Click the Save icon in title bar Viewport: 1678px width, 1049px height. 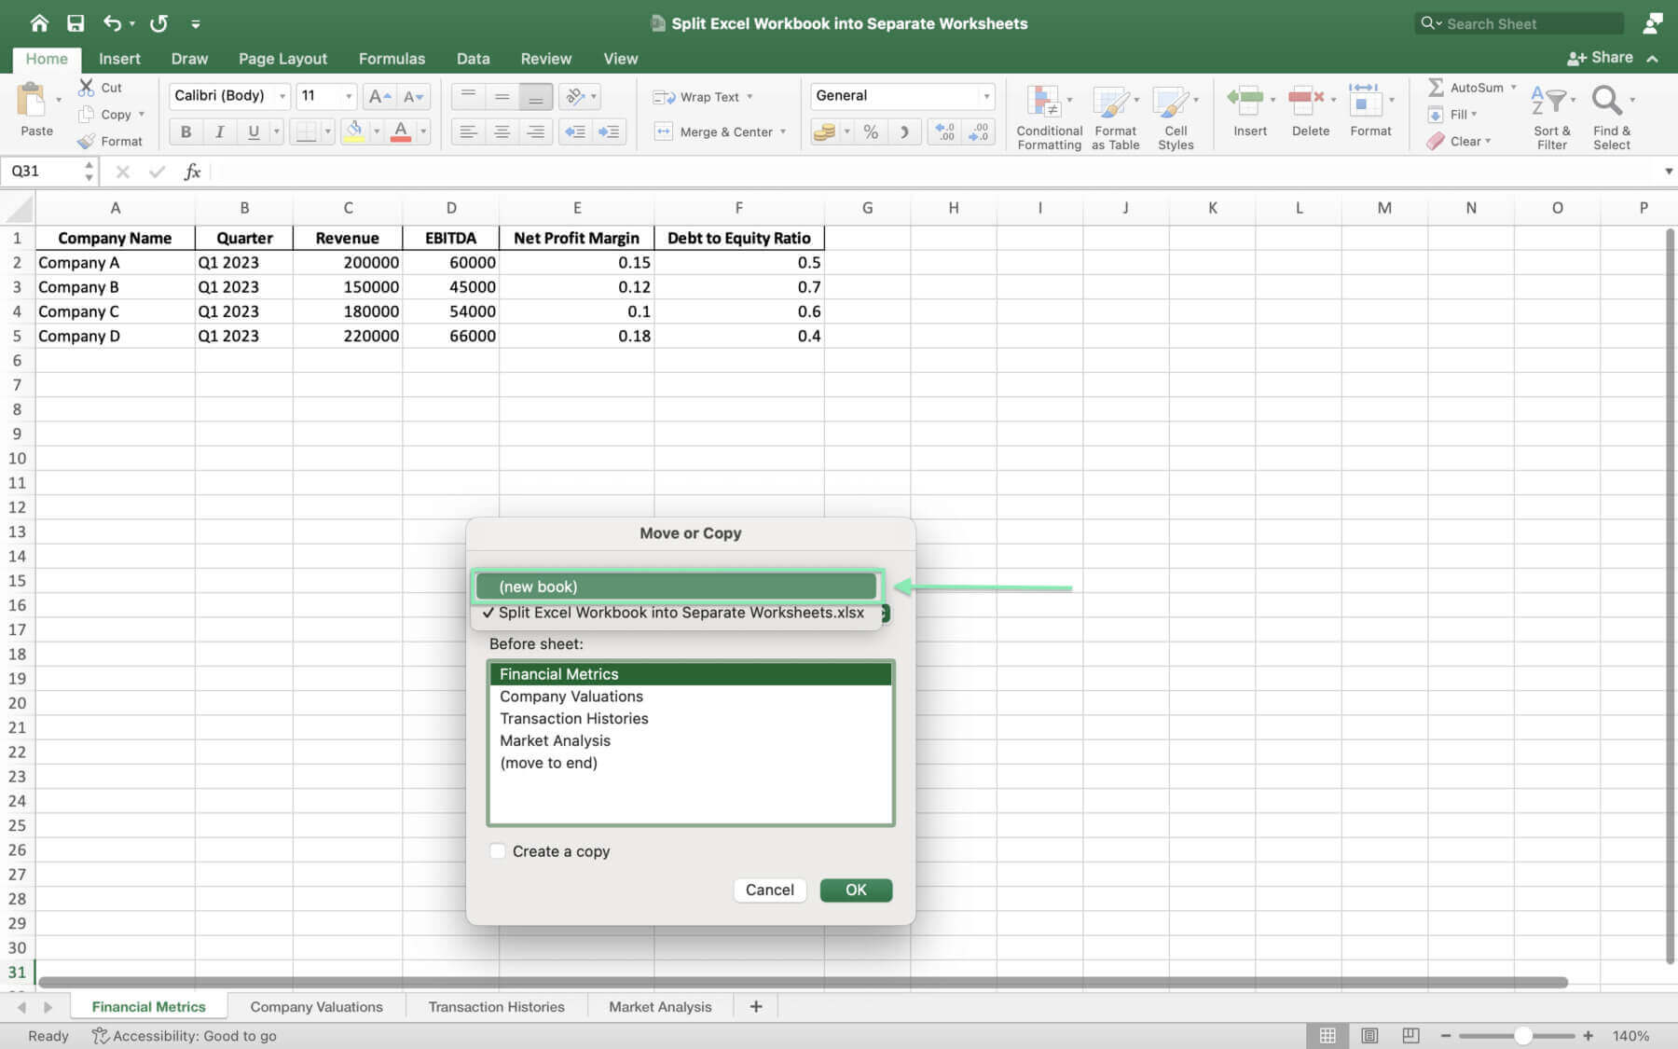pos(76,23)
